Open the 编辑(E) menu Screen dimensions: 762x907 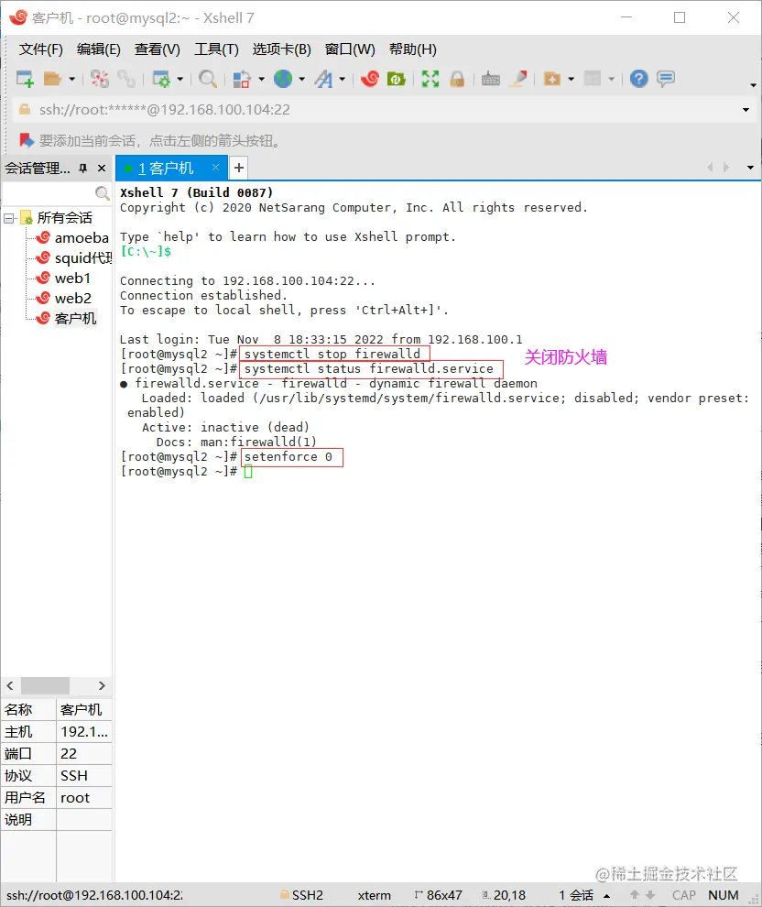point(99,49)
